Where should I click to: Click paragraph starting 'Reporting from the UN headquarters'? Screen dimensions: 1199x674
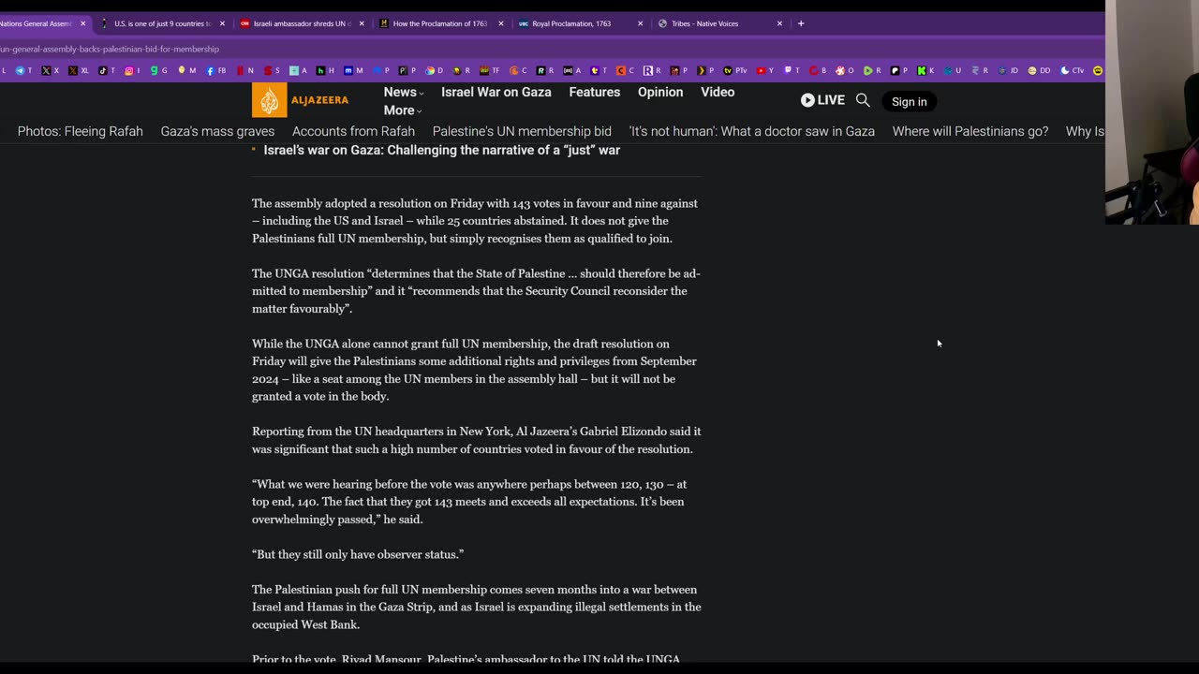coord(477,440)
